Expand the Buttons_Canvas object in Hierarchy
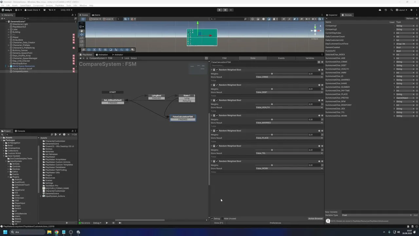The image size is (419, 236). tap(9, 50)
